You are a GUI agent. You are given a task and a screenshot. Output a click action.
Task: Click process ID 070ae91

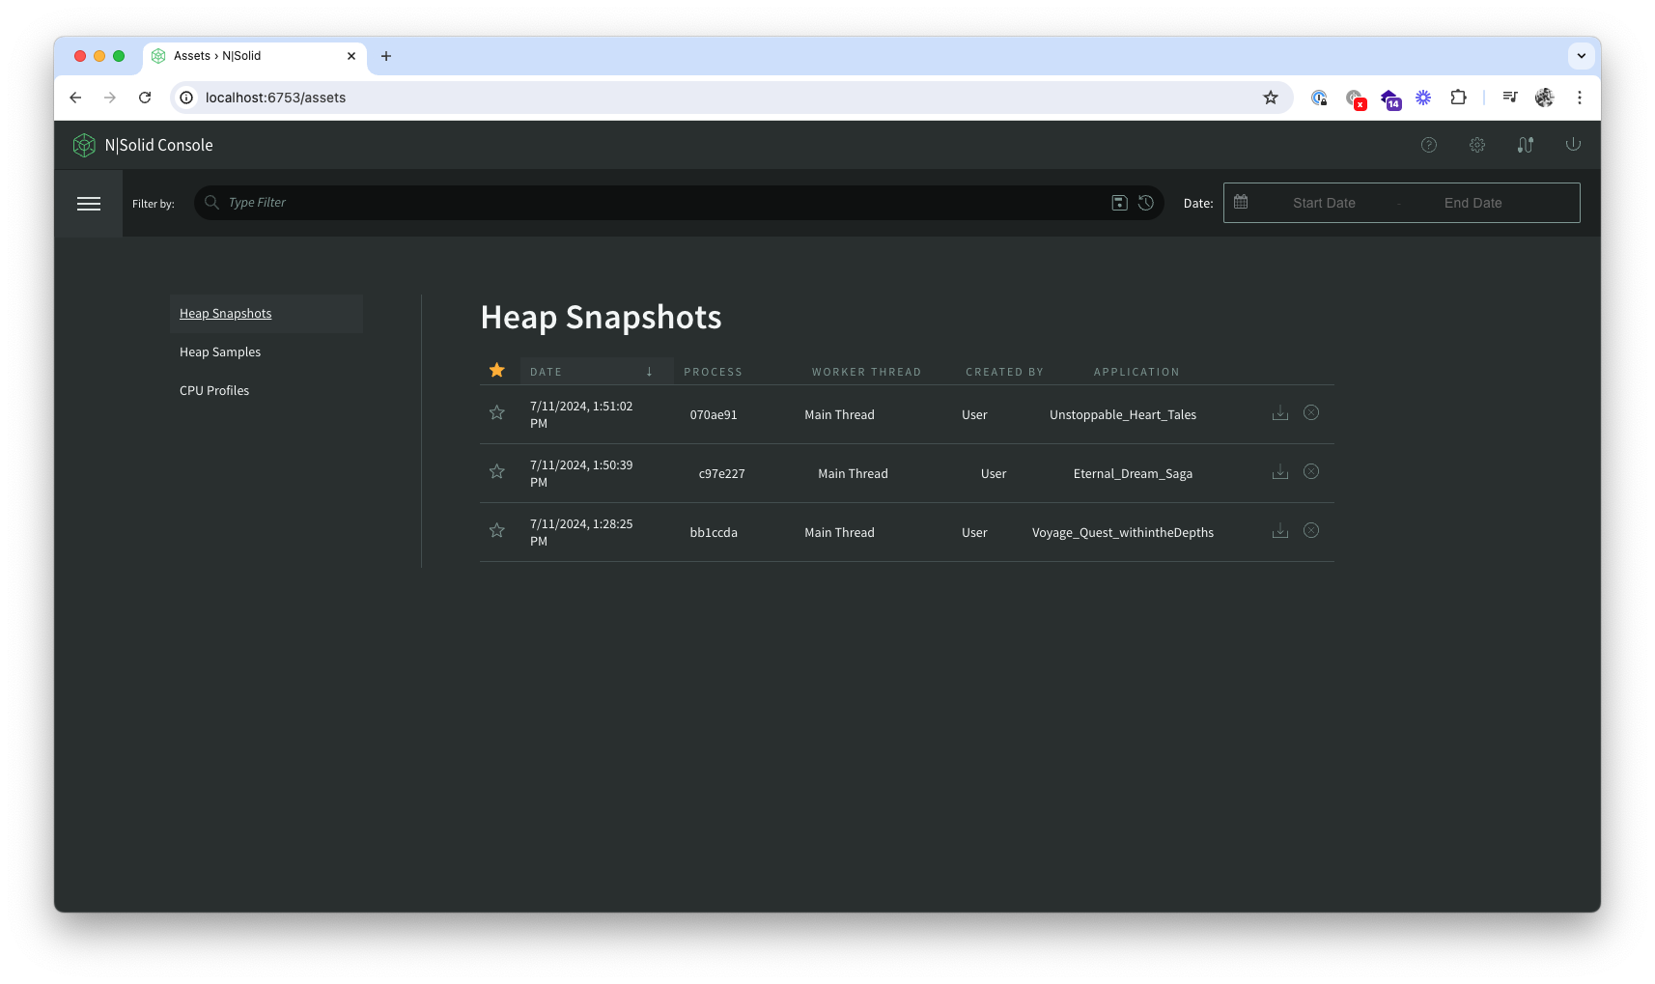coord(714,415)
